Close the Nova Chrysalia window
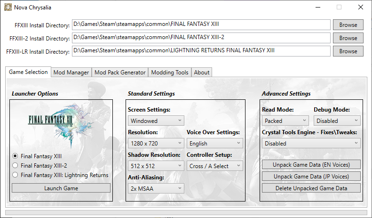 click(360, 8)
